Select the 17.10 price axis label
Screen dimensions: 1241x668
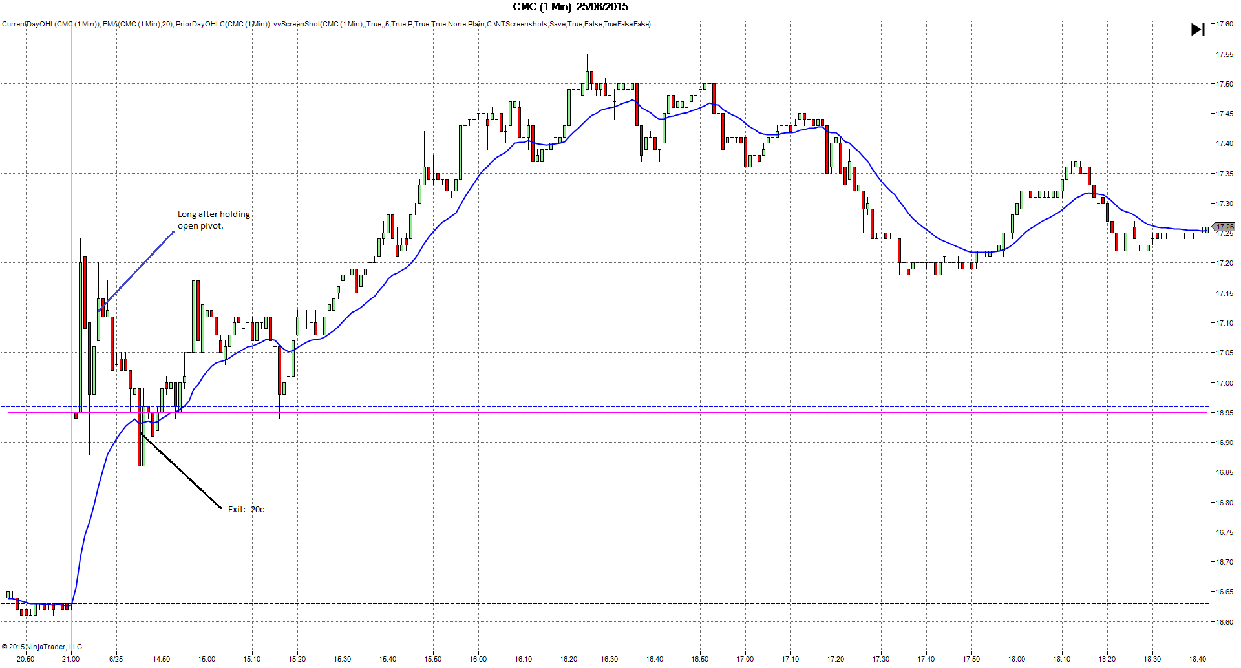tap(1224, 323)
